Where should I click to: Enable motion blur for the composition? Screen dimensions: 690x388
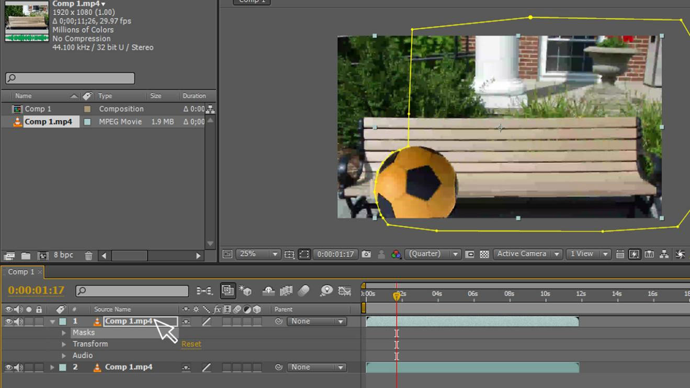tap(304, 292)
